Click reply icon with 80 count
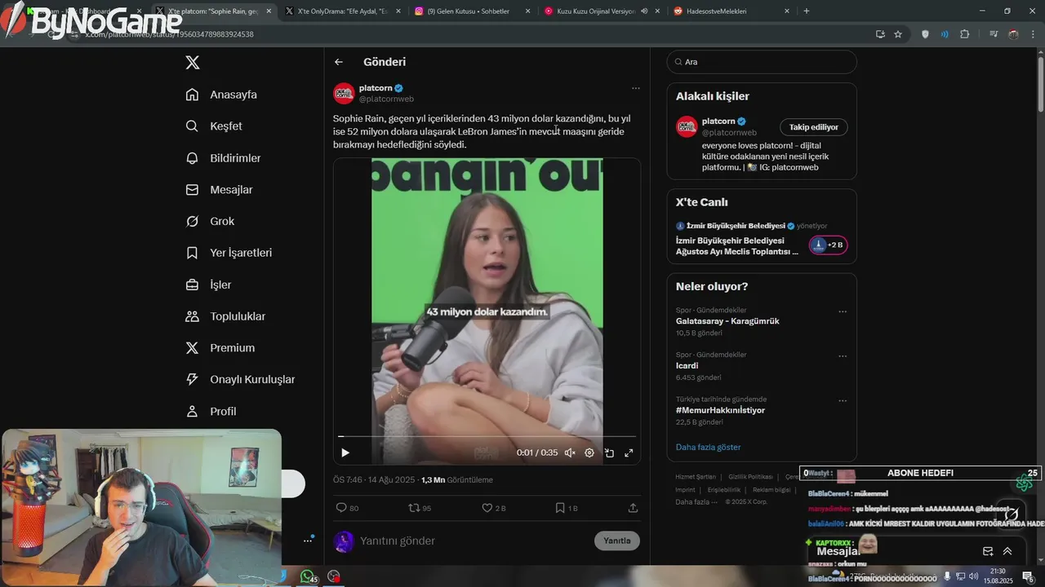Viewport: 1045px width, 587px height. tap(342, 508)
